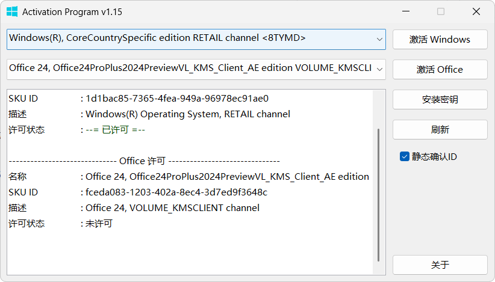495x282 pixels.
Task: Minimize the Activation Program window
Action: pyautogui.click(x=406, y=11)
